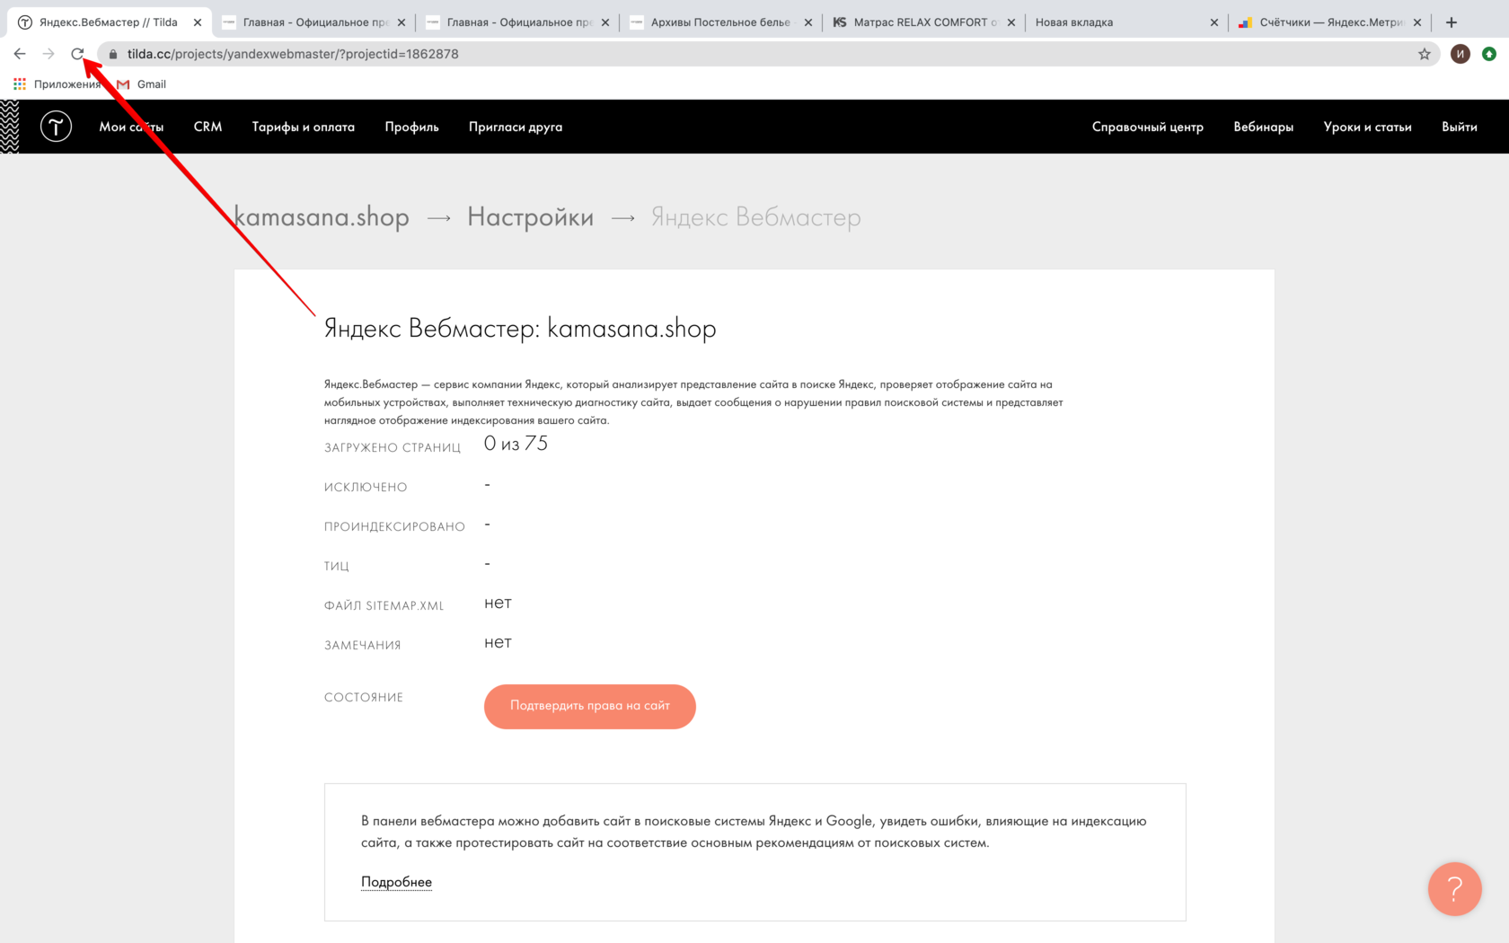This screenshot has height=943, width=1509.
Task: Click the Tilda logo icon
Action: [56, 127]
